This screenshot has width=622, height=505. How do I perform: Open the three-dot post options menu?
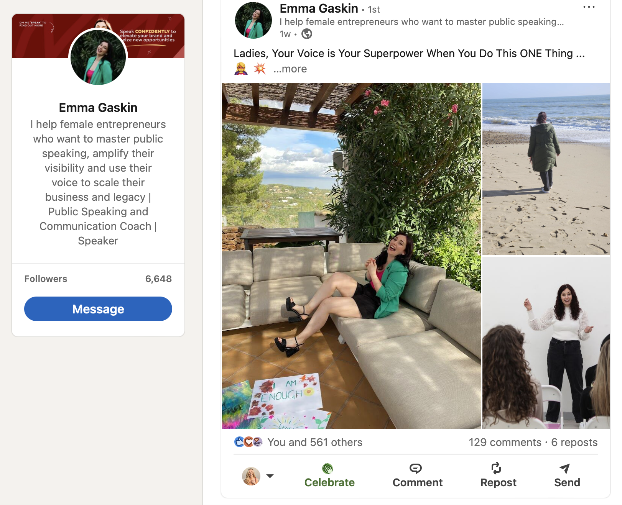pyautogui.click(x=589, y=7)
